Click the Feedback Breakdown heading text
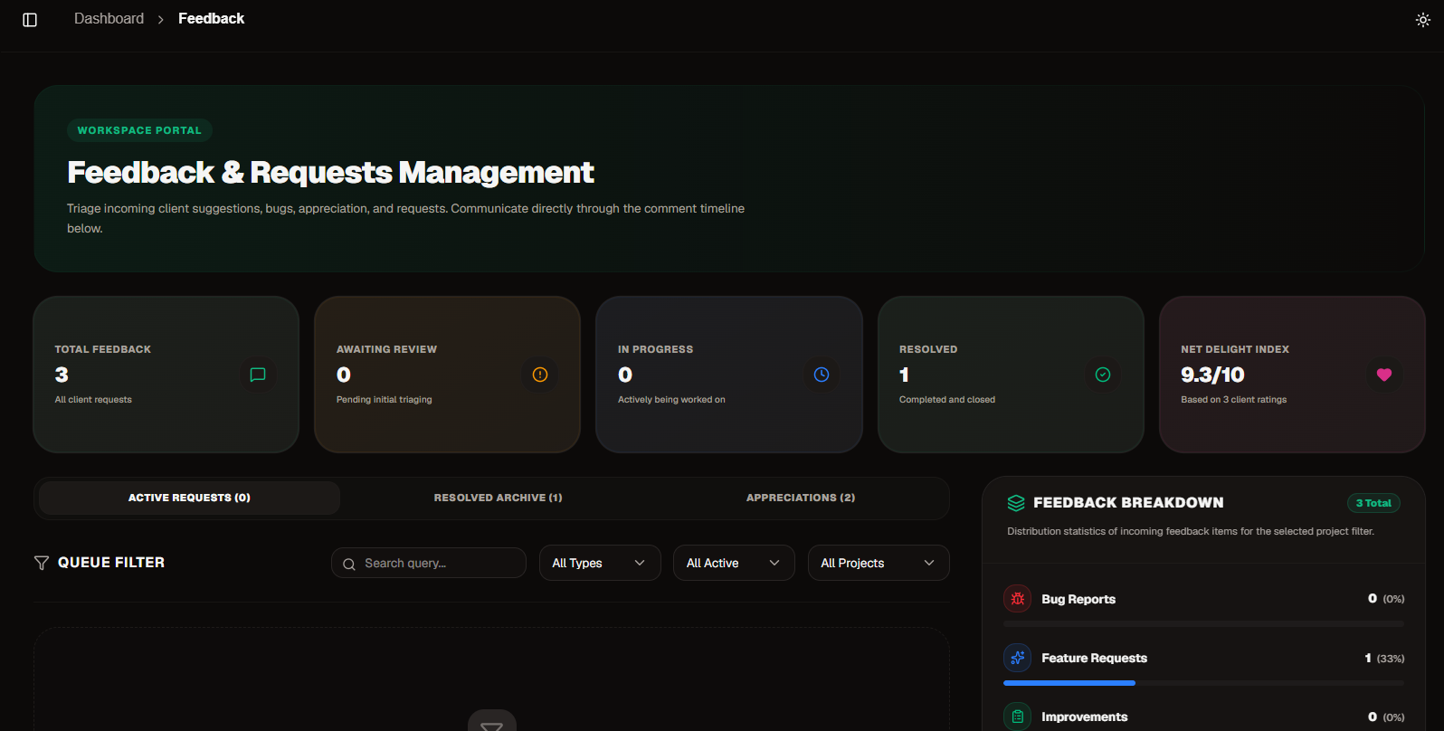 [1128, 503]
